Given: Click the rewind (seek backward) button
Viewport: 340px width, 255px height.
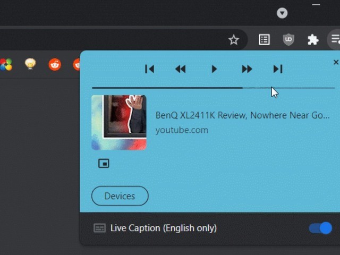Looking at the screenshot, I should (181, 69).
